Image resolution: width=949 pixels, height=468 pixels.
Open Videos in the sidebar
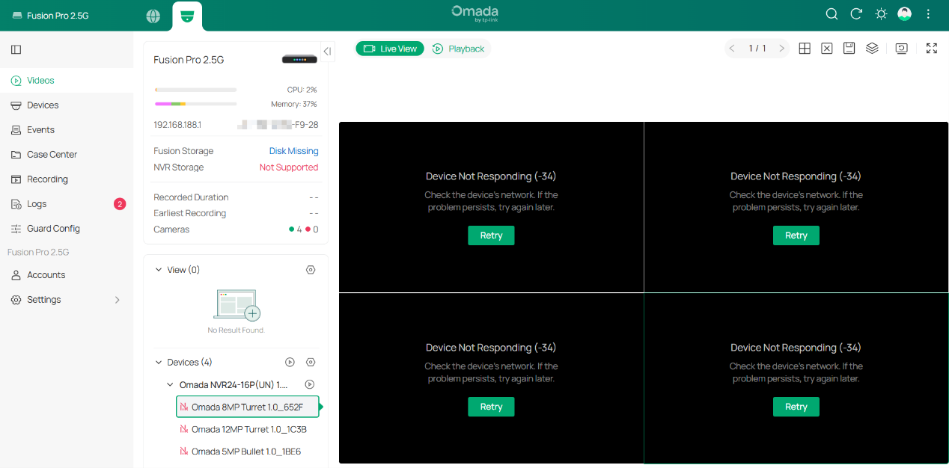67,80
